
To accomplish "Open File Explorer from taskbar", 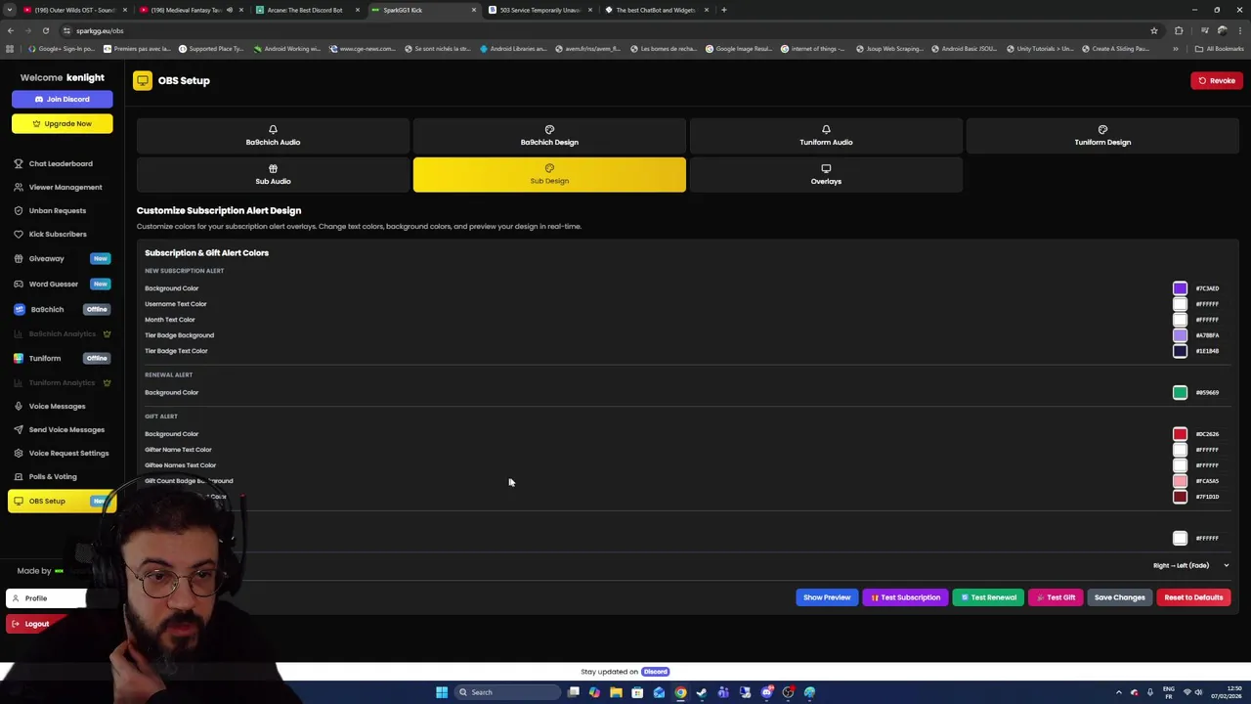I will (x=616, y=692).
